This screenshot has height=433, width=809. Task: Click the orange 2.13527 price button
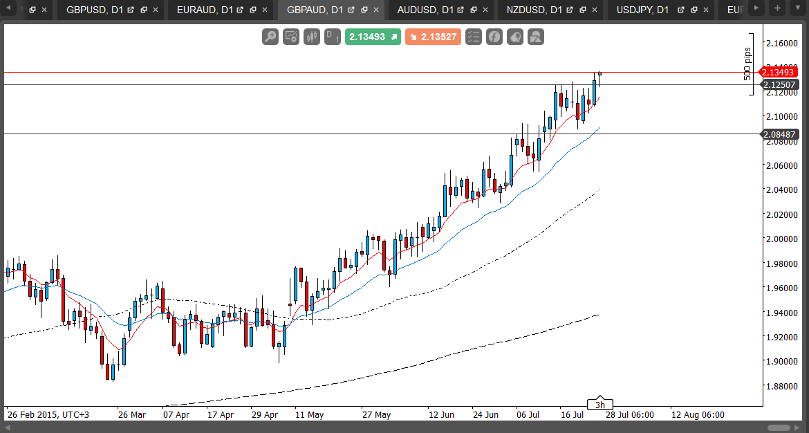[x=433, y=37]
